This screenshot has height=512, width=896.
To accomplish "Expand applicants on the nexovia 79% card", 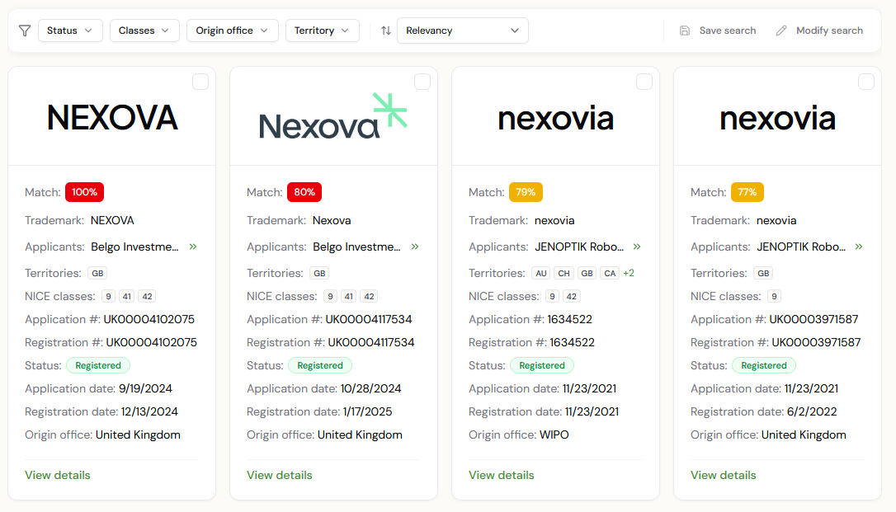I will pyautogui.click(x=637, y=247).
